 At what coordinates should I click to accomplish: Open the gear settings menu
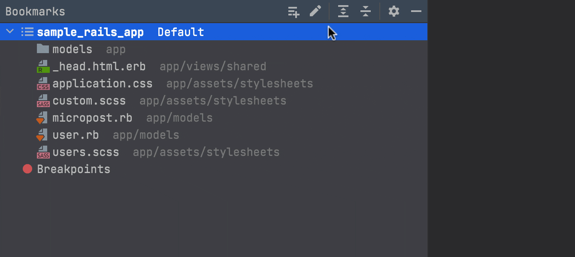(x=394, y=11)
